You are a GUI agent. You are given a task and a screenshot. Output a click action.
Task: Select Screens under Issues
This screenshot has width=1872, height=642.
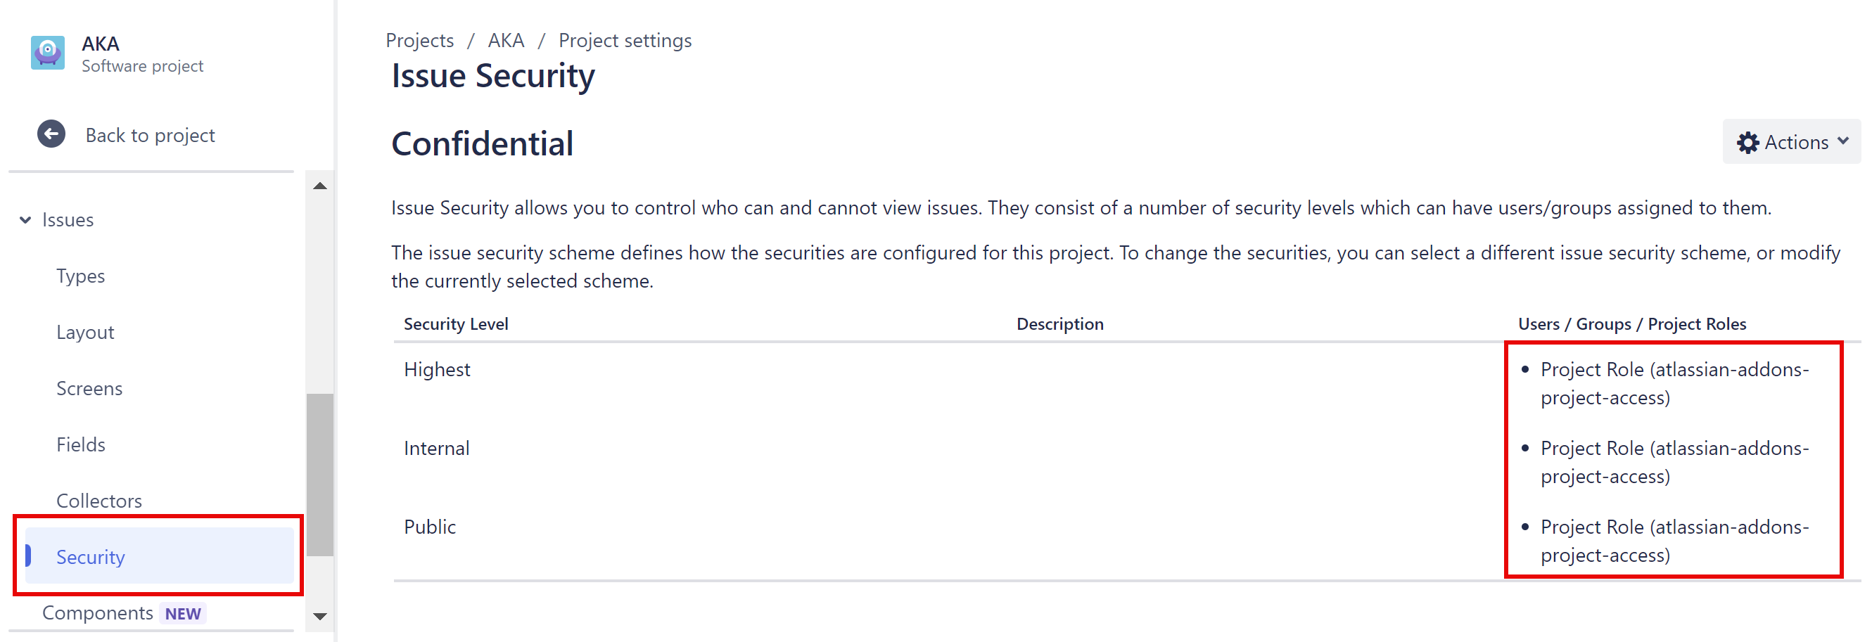(x=89, y=388)
